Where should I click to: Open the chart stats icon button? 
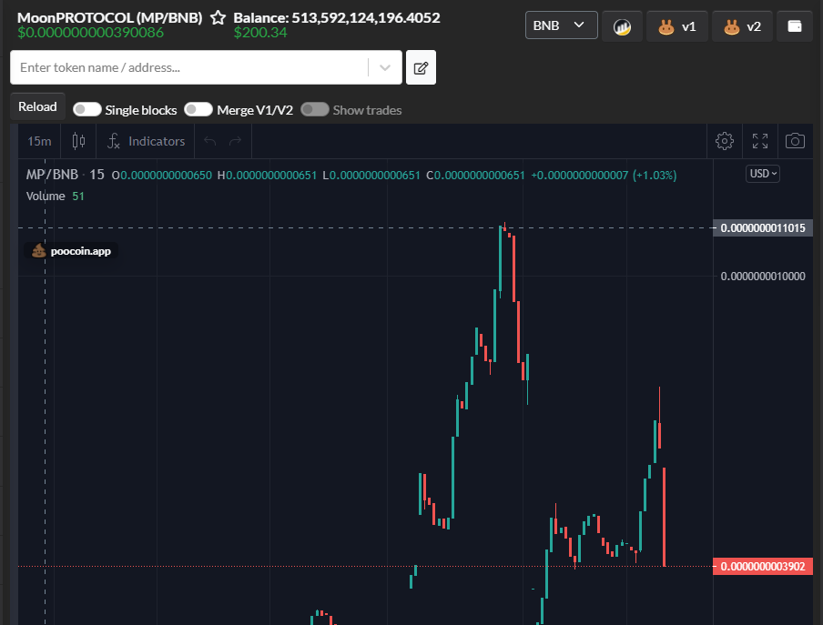coord(622,26)
